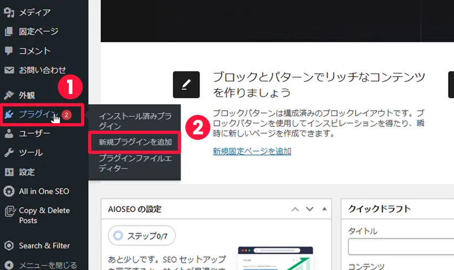Move the AIOSEO widget up with the arrow
454x270 pixels.
click(x=295, y=209)
